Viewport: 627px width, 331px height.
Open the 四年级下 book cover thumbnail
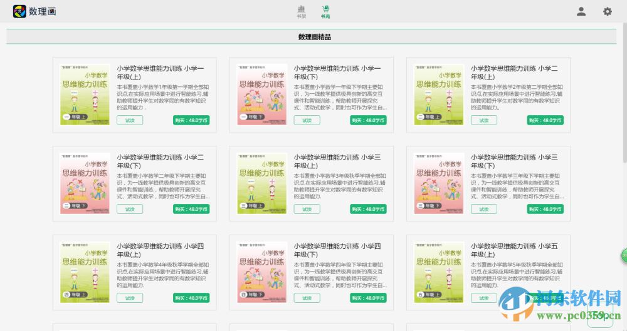[262, 272]
